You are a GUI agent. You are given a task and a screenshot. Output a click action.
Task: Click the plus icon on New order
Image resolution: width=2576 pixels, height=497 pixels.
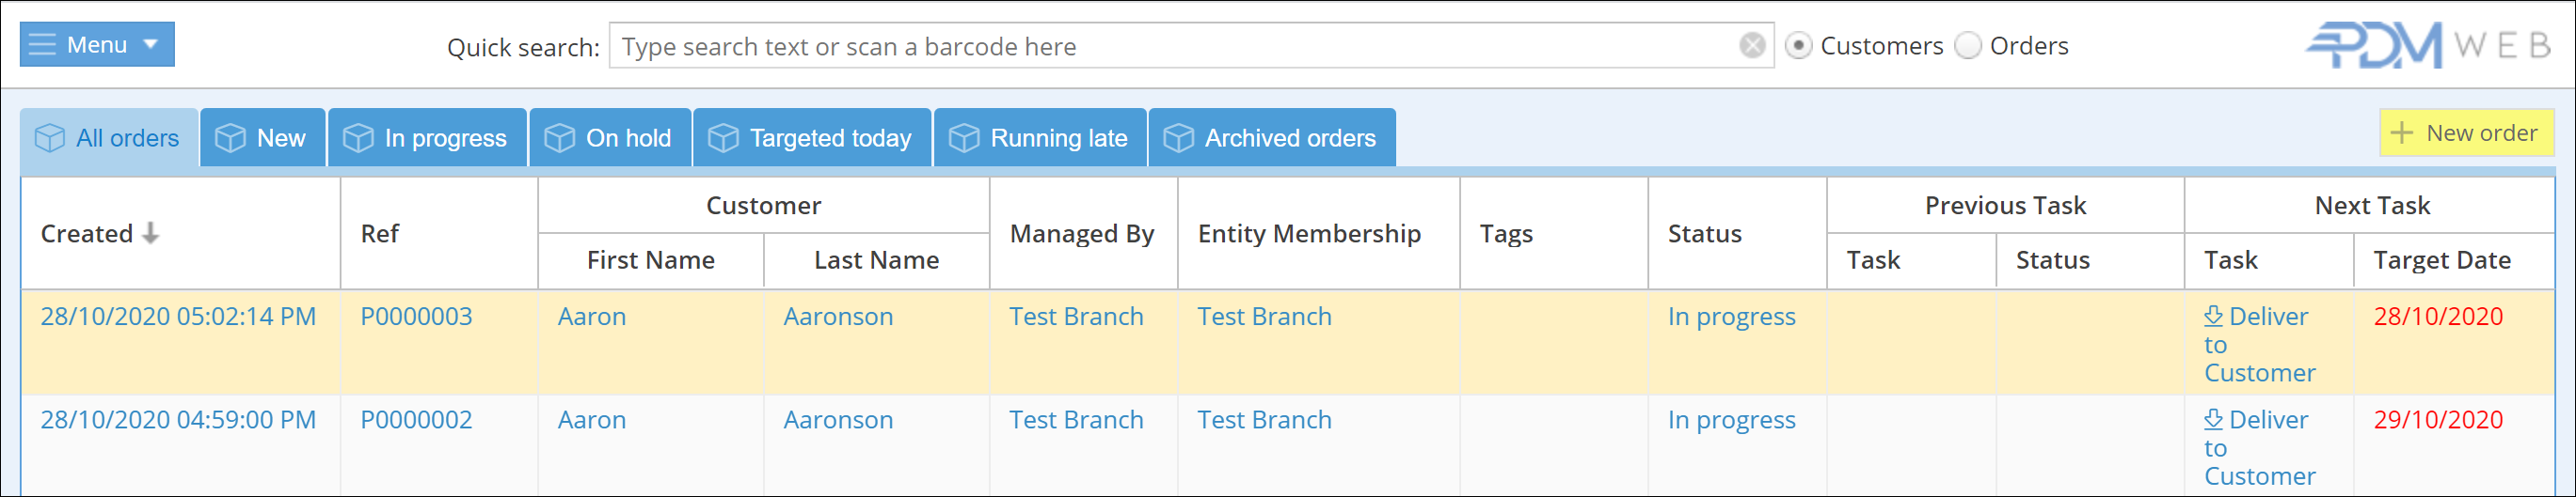coord(2402,132)
